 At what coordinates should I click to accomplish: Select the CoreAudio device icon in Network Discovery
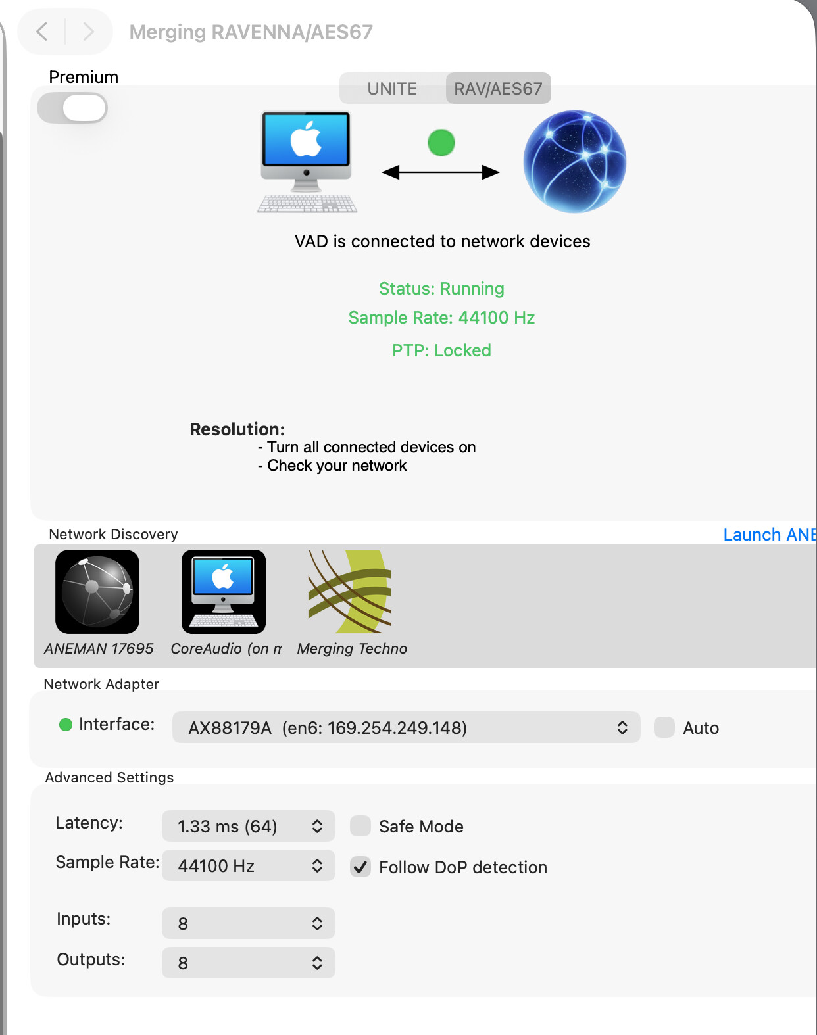tap(224, 592)
